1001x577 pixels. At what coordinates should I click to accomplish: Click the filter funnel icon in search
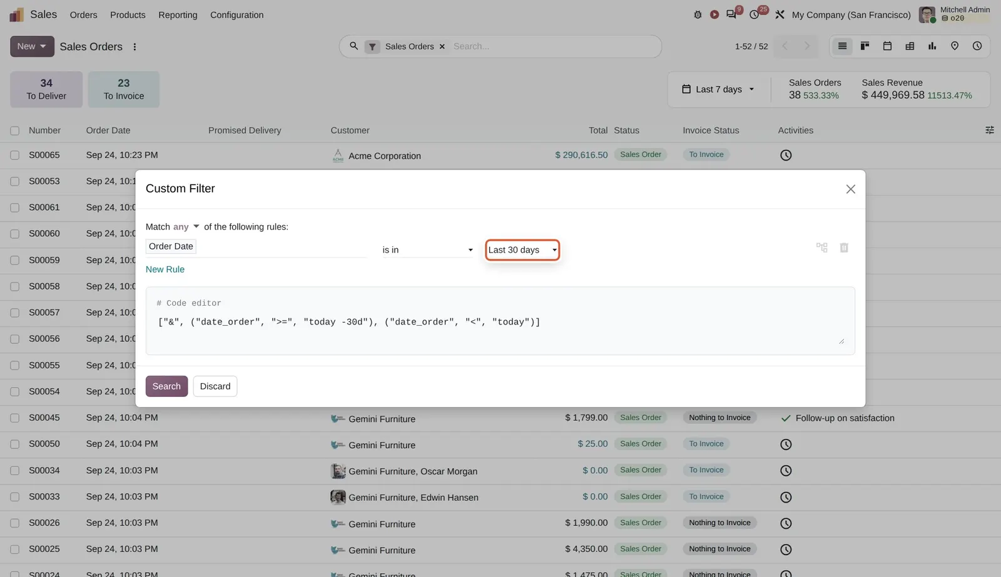coord(372,46)
